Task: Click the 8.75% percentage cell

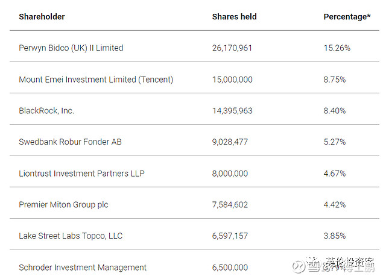Action: coord(335,80)
